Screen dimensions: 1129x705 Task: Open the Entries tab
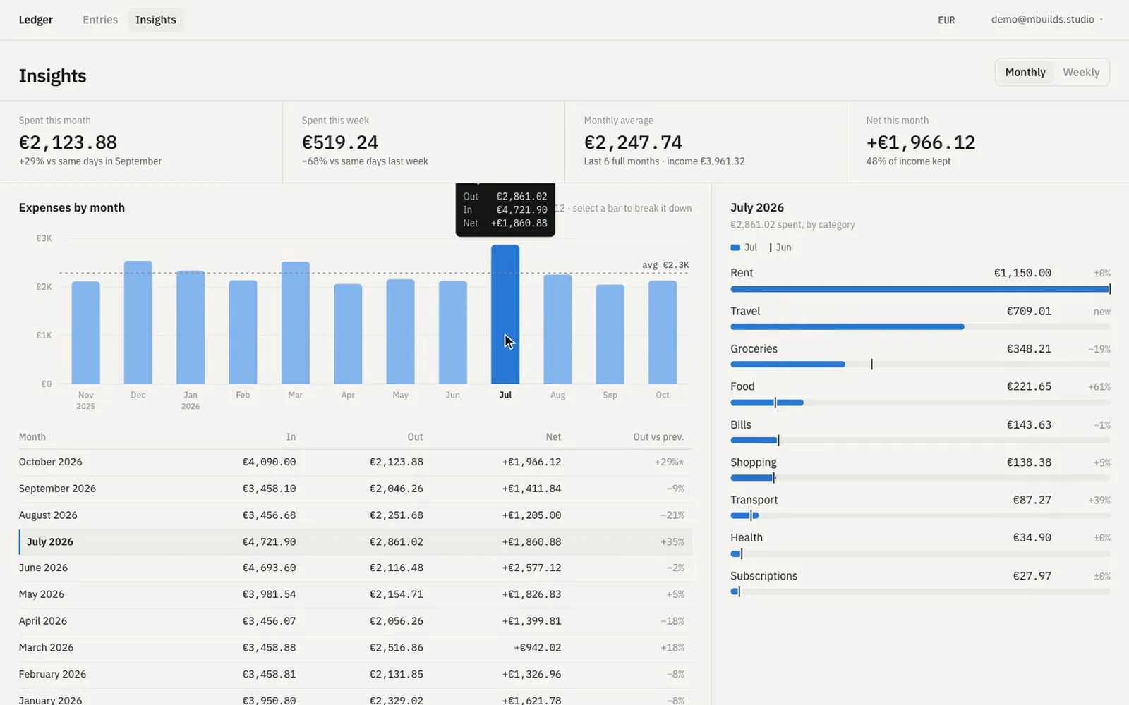click(100, 20)
